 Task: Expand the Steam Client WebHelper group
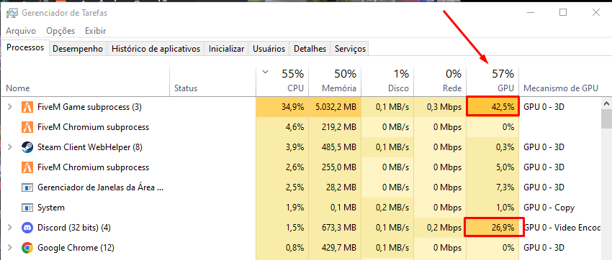click(10, 147)
